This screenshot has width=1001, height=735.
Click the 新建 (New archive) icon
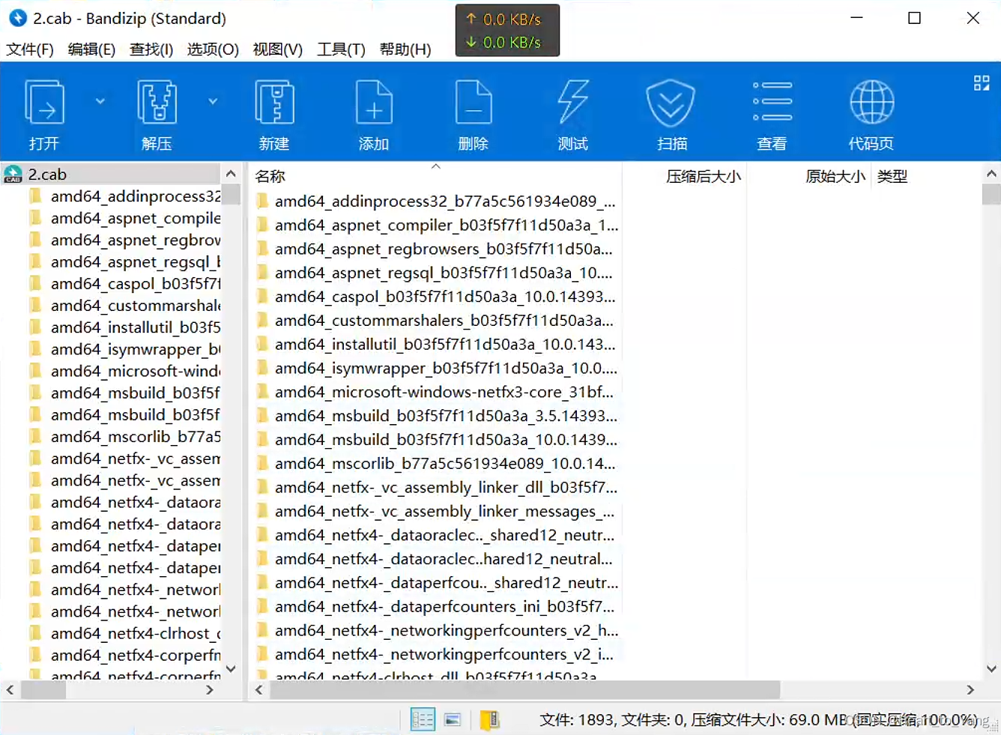tap(274, 112)
